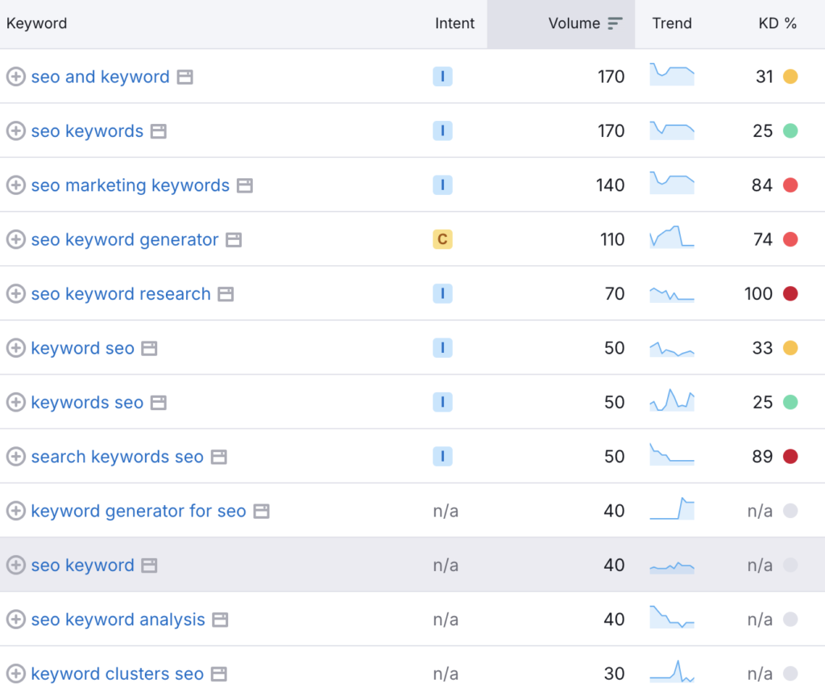Add 'seo and keyword' with plus icon
This screenshot has width=825, height=692.
point(16,77)
